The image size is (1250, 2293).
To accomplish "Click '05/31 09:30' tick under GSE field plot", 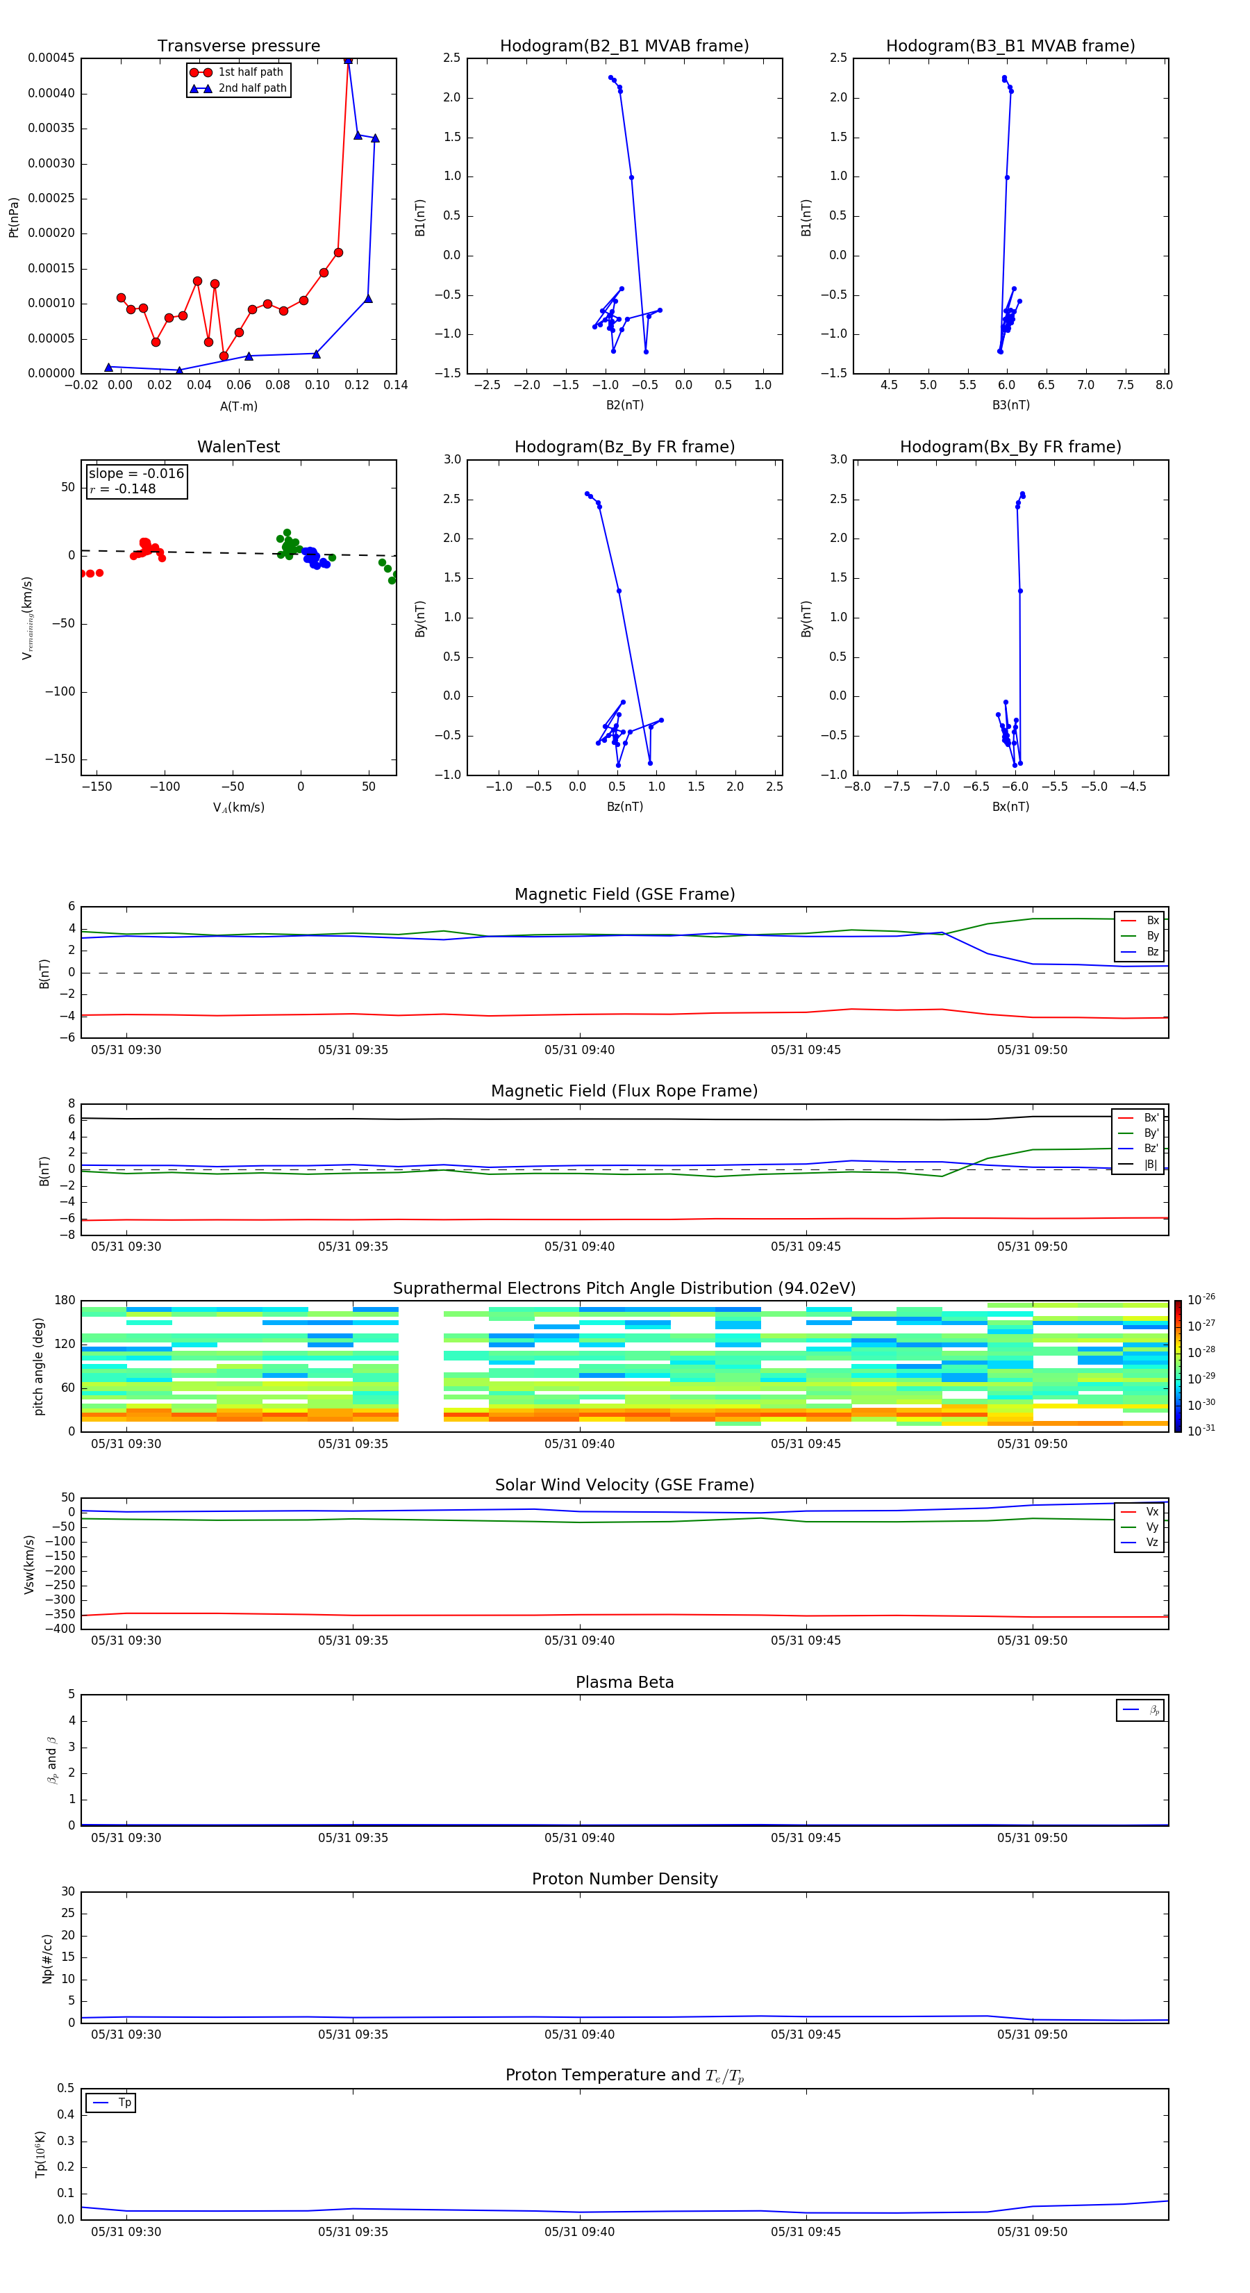I will click(126, 1051).
